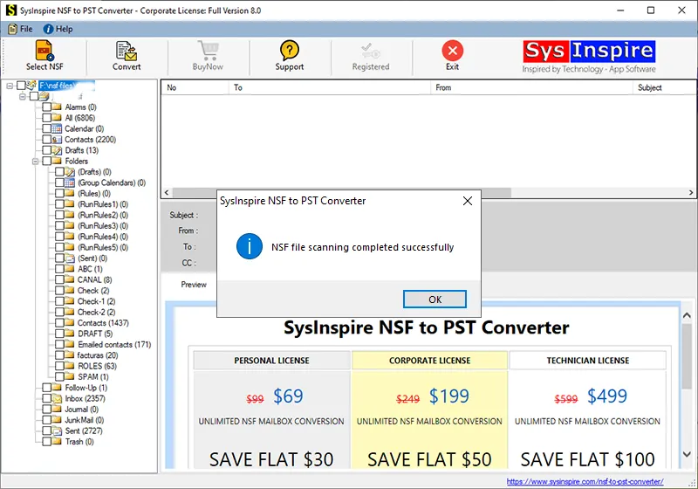698x489 pixels.
Task: Click the PERSONAL LICENSE header
Action: (x=271, y=361)
